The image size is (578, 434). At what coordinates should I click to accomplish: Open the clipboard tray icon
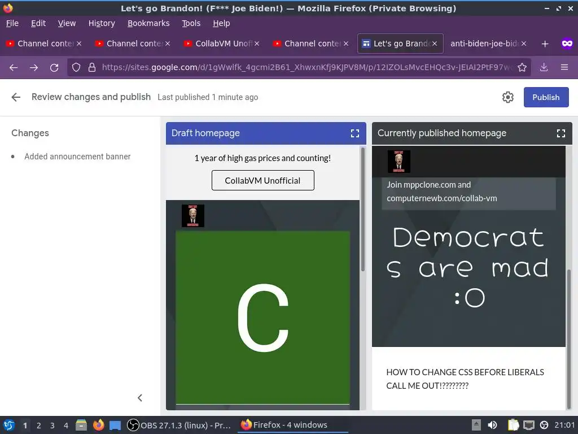[x=513, y=425]
